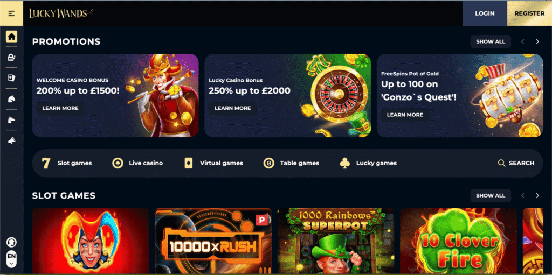Screen dimensions: 552x275
Task: Expand the EN language selector
Action: coord(12,259)
